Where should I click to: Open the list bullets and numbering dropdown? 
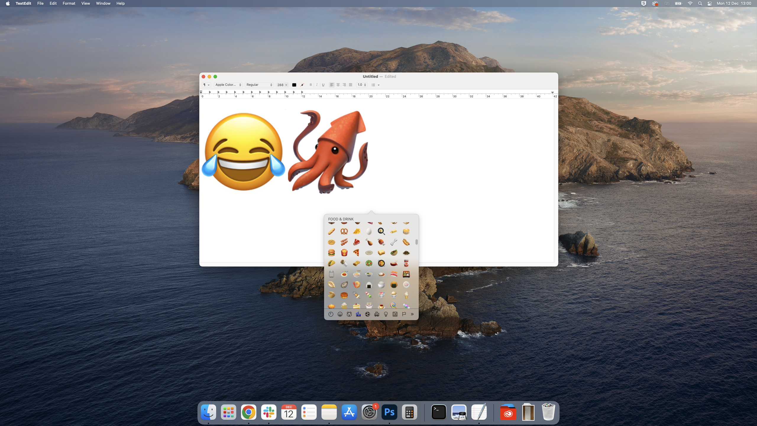(375, 85)
